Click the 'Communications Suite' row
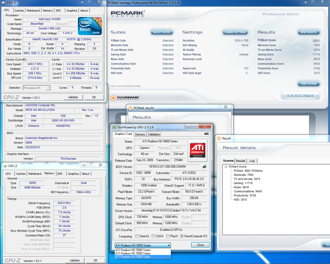This screenshot has height=264, width=330. (x=142, y=64)
